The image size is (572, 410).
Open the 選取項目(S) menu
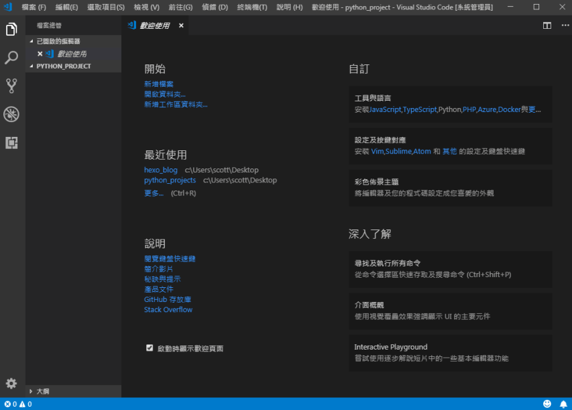click(x=106, y=7)
